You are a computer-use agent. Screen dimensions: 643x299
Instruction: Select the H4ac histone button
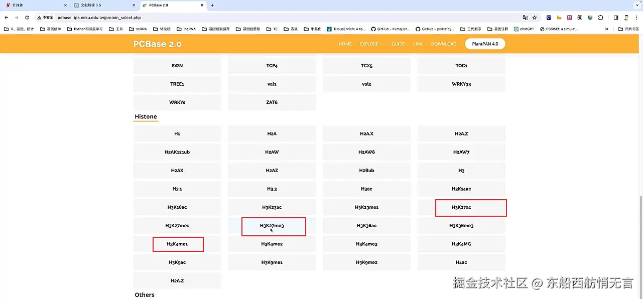click(x=461, y=262)
